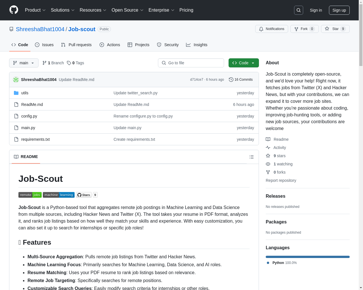Viewport: 363px width, 290px height.
Task: Open the utils folder name
Action: (25, 93)
